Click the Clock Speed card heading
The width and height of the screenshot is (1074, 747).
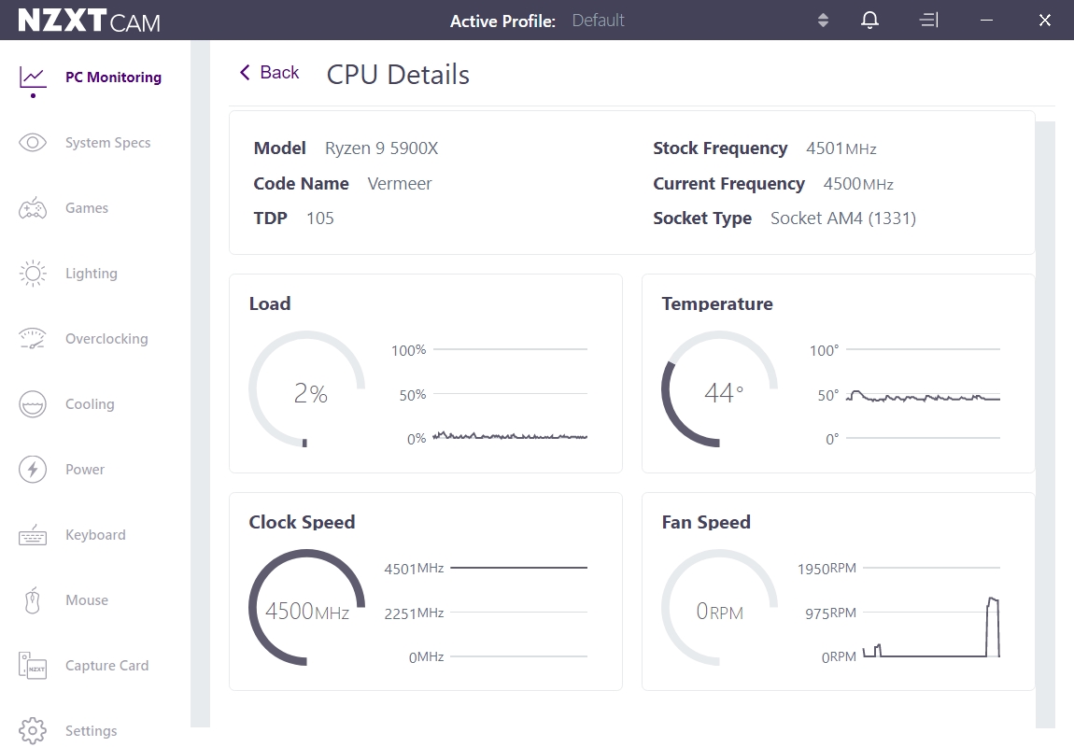(x=302, y=522)
